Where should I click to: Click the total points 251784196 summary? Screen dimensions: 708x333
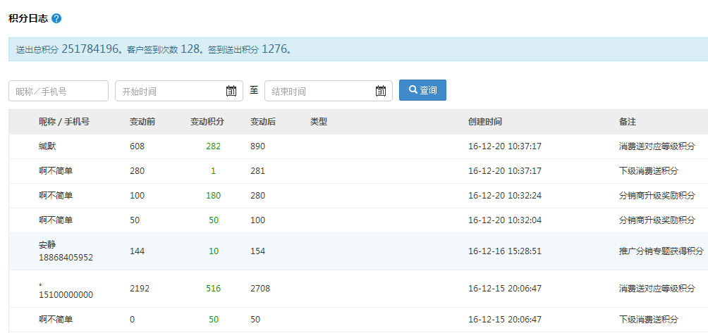click(91, 49)
